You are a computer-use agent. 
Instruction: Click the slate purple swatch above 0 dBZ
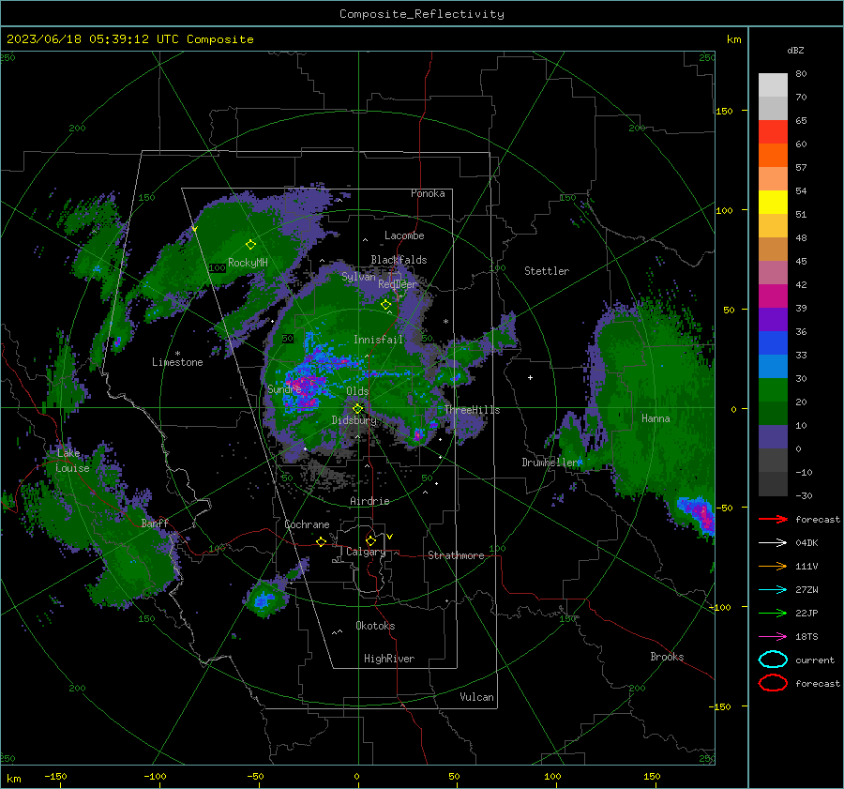coord(773,437)
